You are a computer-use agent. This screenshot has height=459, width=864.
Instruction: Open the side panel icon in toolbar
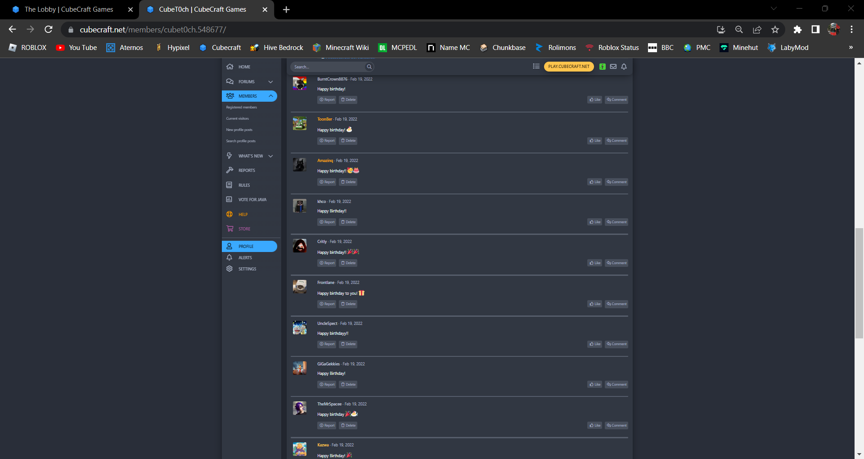tap(815, 29)
